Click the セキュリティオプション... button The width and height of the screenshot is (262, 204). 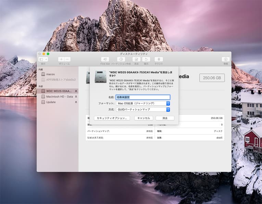click(x=112, y=118)
